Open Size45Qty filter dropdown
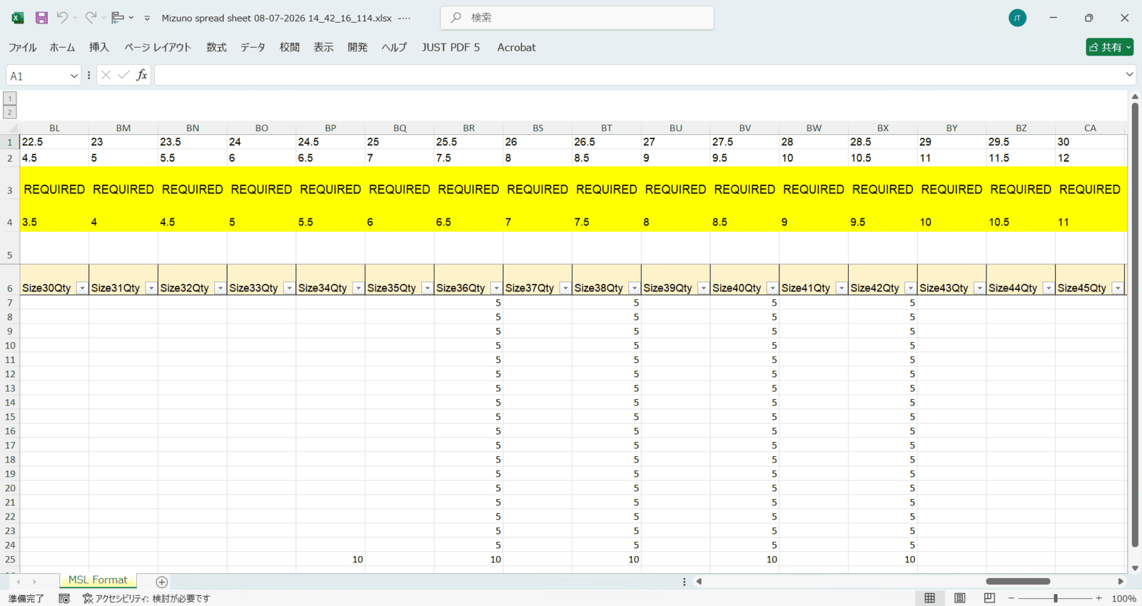Image resolution: width=1142 pixels, height=606 pixels. coord(1118,288)
